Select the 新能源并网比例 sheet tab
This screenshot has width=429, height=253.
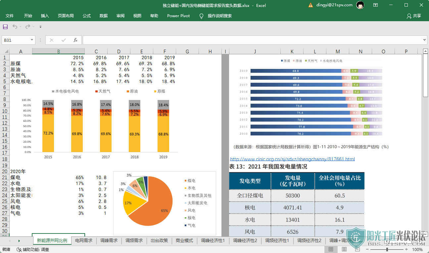[52, 241]
